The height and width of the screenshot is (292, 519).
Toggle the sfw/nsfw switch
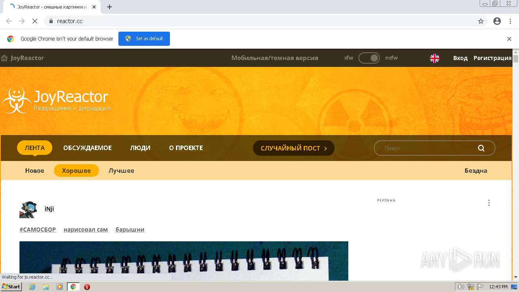(x=369, y=58)
